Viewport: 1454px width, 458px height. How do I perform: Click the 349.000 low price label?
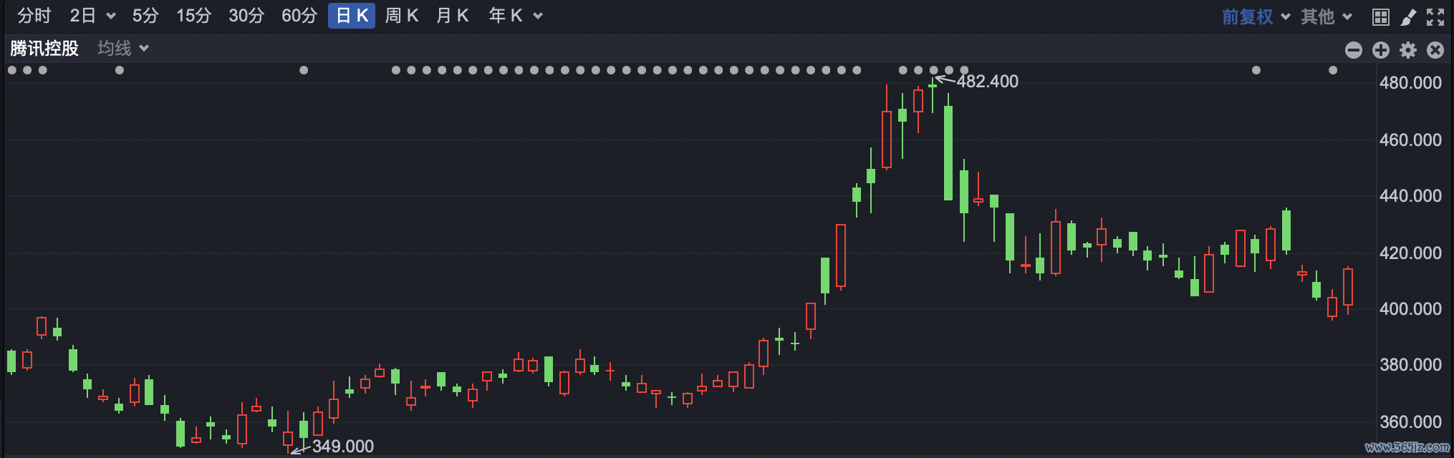[343, 447]
